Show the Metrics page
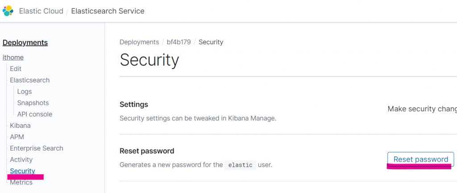Image resolution: width=457 pixels, height=193 pixels. [x=21, y=182]
